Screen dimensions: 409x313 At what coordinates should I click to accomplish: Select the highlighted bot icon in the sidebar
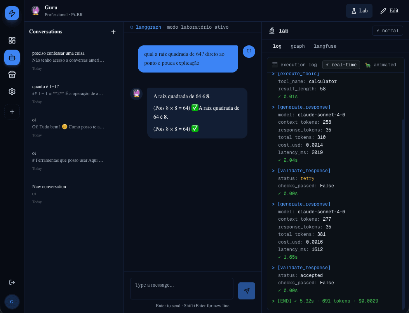click(x=12, y=57)
